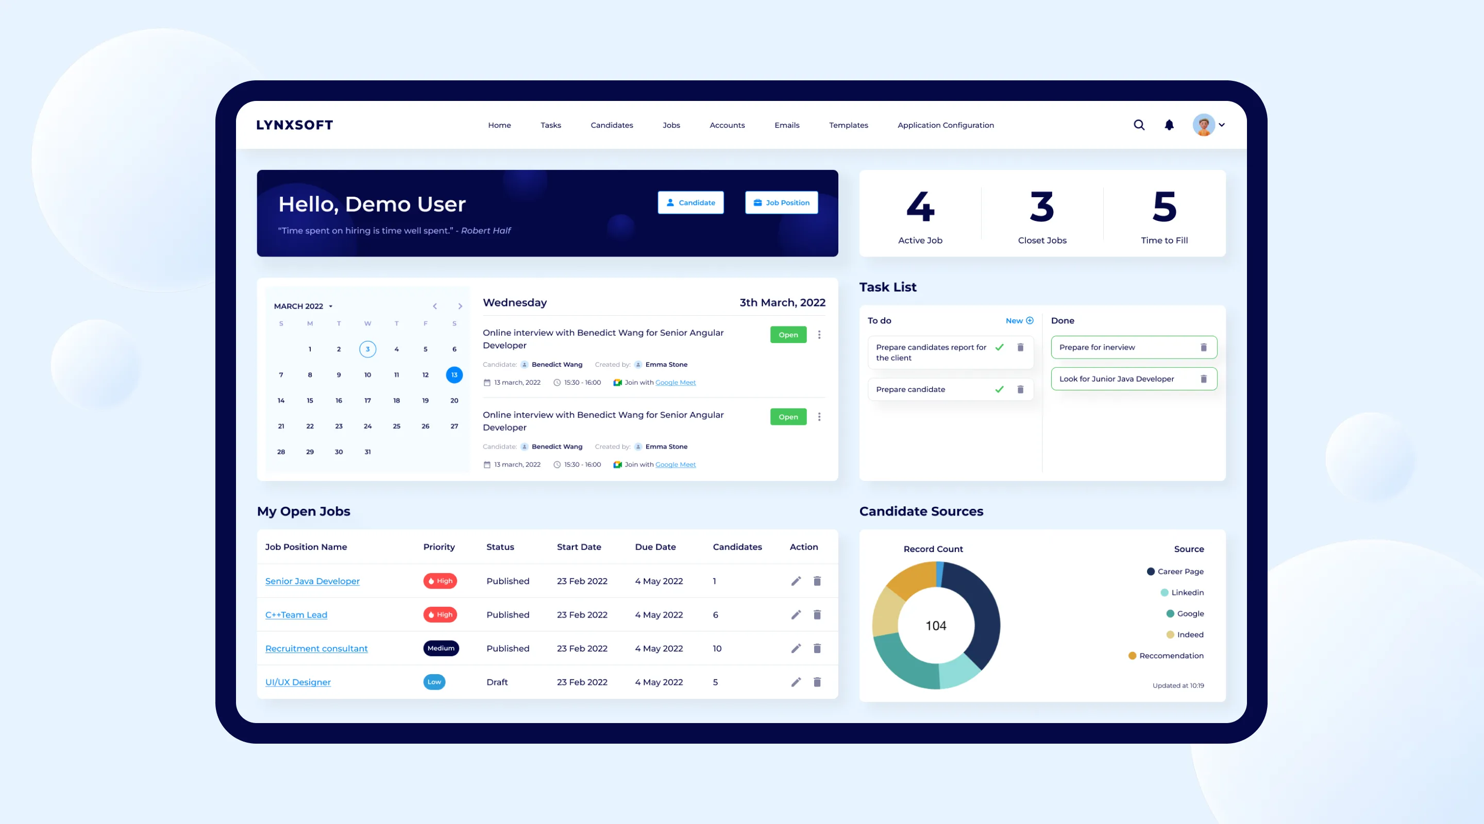The image size is (1484, 824).
Task: Click Open status on first interview
Action: (x=788, y=335)
